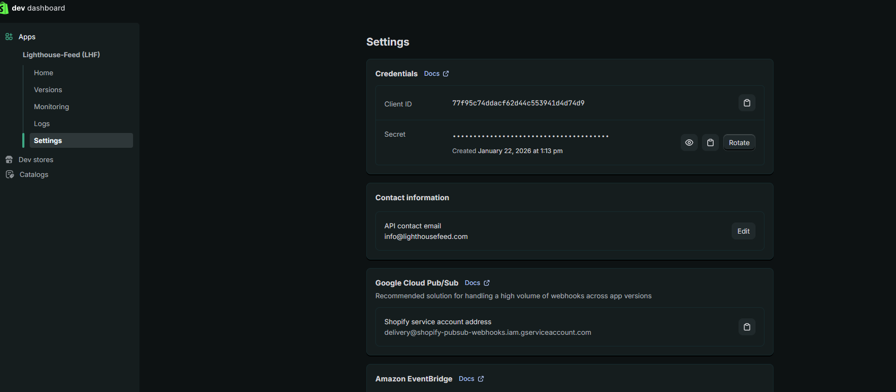Screen dimensions: 896x392
Task: Edit the API contact email
Action: 743,231
